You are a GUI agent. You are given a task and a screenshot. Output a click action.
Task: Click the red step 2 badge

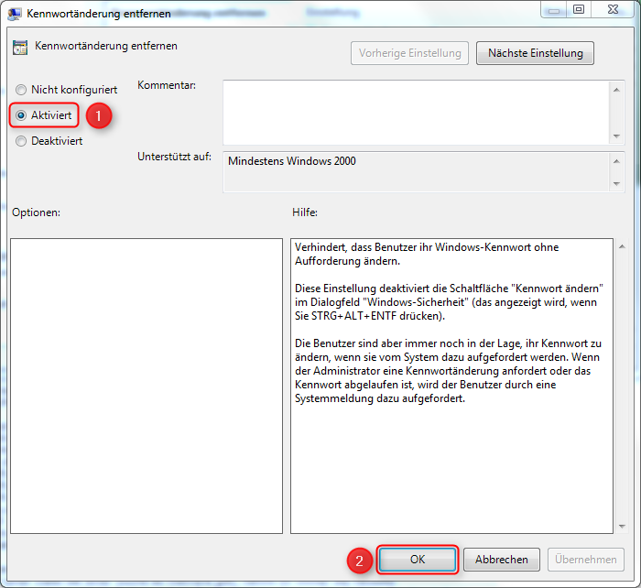pos(360,560)
